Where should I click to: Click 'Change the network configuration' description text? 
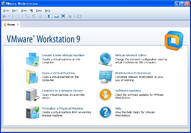pos(141,61)
